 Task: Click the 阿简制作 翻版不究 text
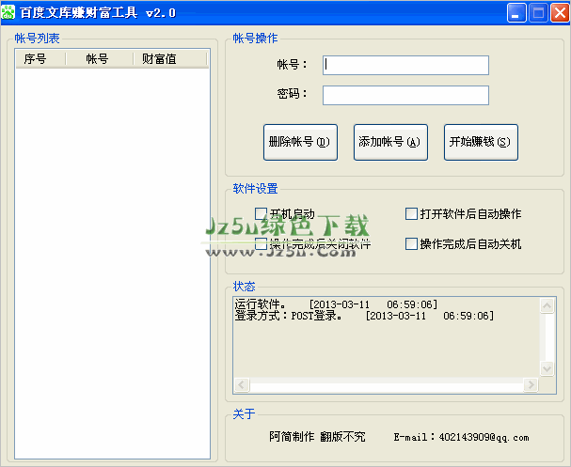point(317,436)
